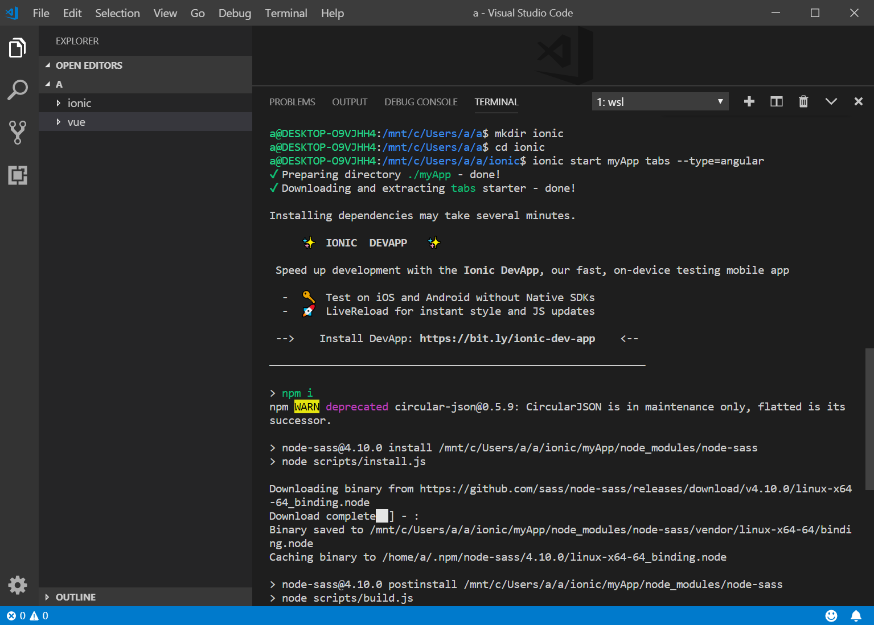
Task: Open notifications bell in status bar
Action: point(856,615)
